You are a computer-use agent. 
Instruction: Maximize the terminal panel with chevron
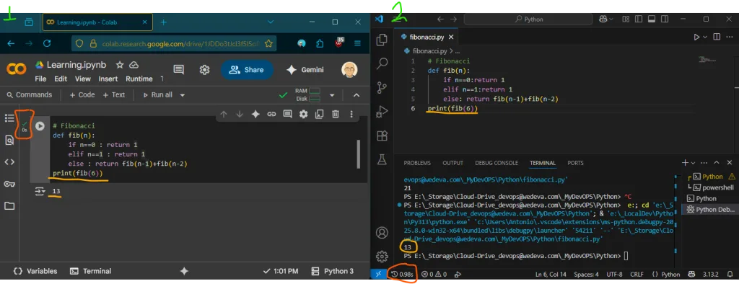(717, 162)
